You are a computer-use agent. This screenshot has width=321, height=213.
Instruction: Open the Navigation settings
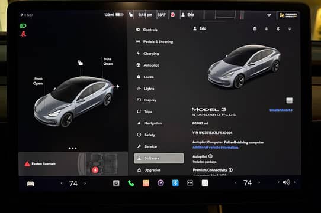coord(149,123)
